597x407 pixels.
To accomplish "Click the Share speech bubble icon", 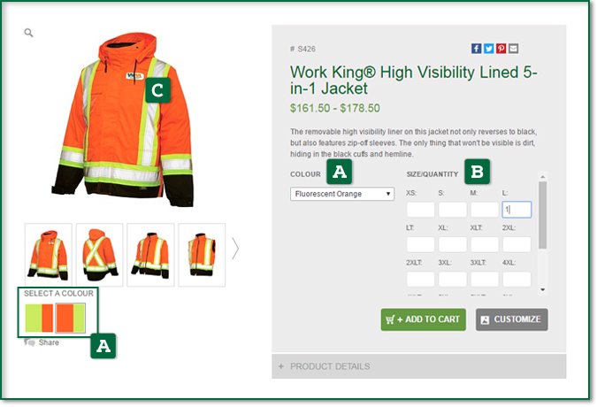I will [x=29, y=342].
